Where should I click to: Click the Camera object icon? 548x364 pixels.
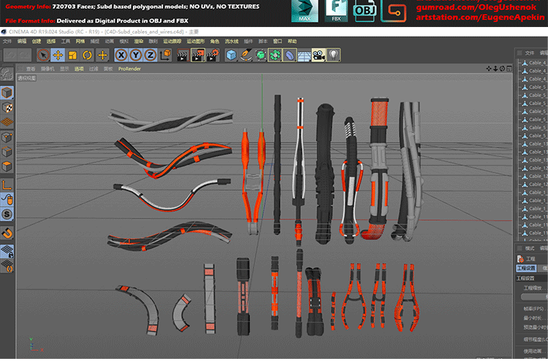coord(319,55)
